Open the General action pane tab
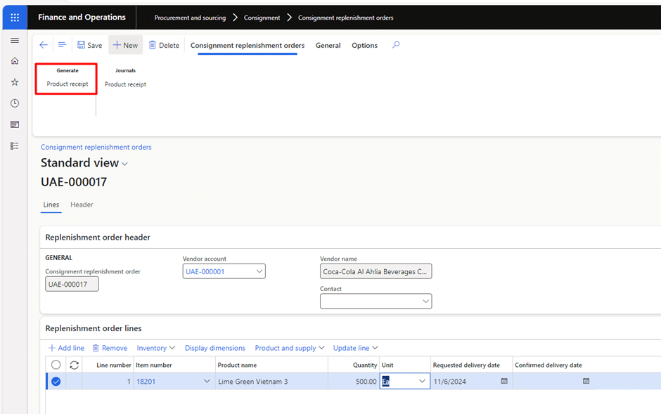The image size is (661, 414). click(x=328, y=46)
